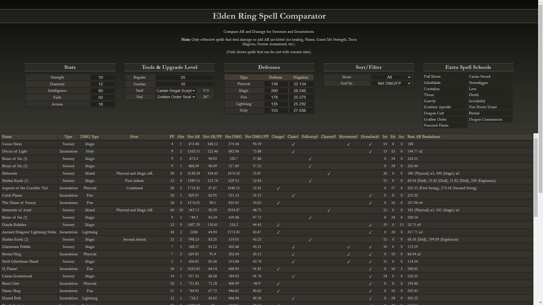Select the Carian Greatsword row
The width and height of the screenshot is (543, 305).
267,276
